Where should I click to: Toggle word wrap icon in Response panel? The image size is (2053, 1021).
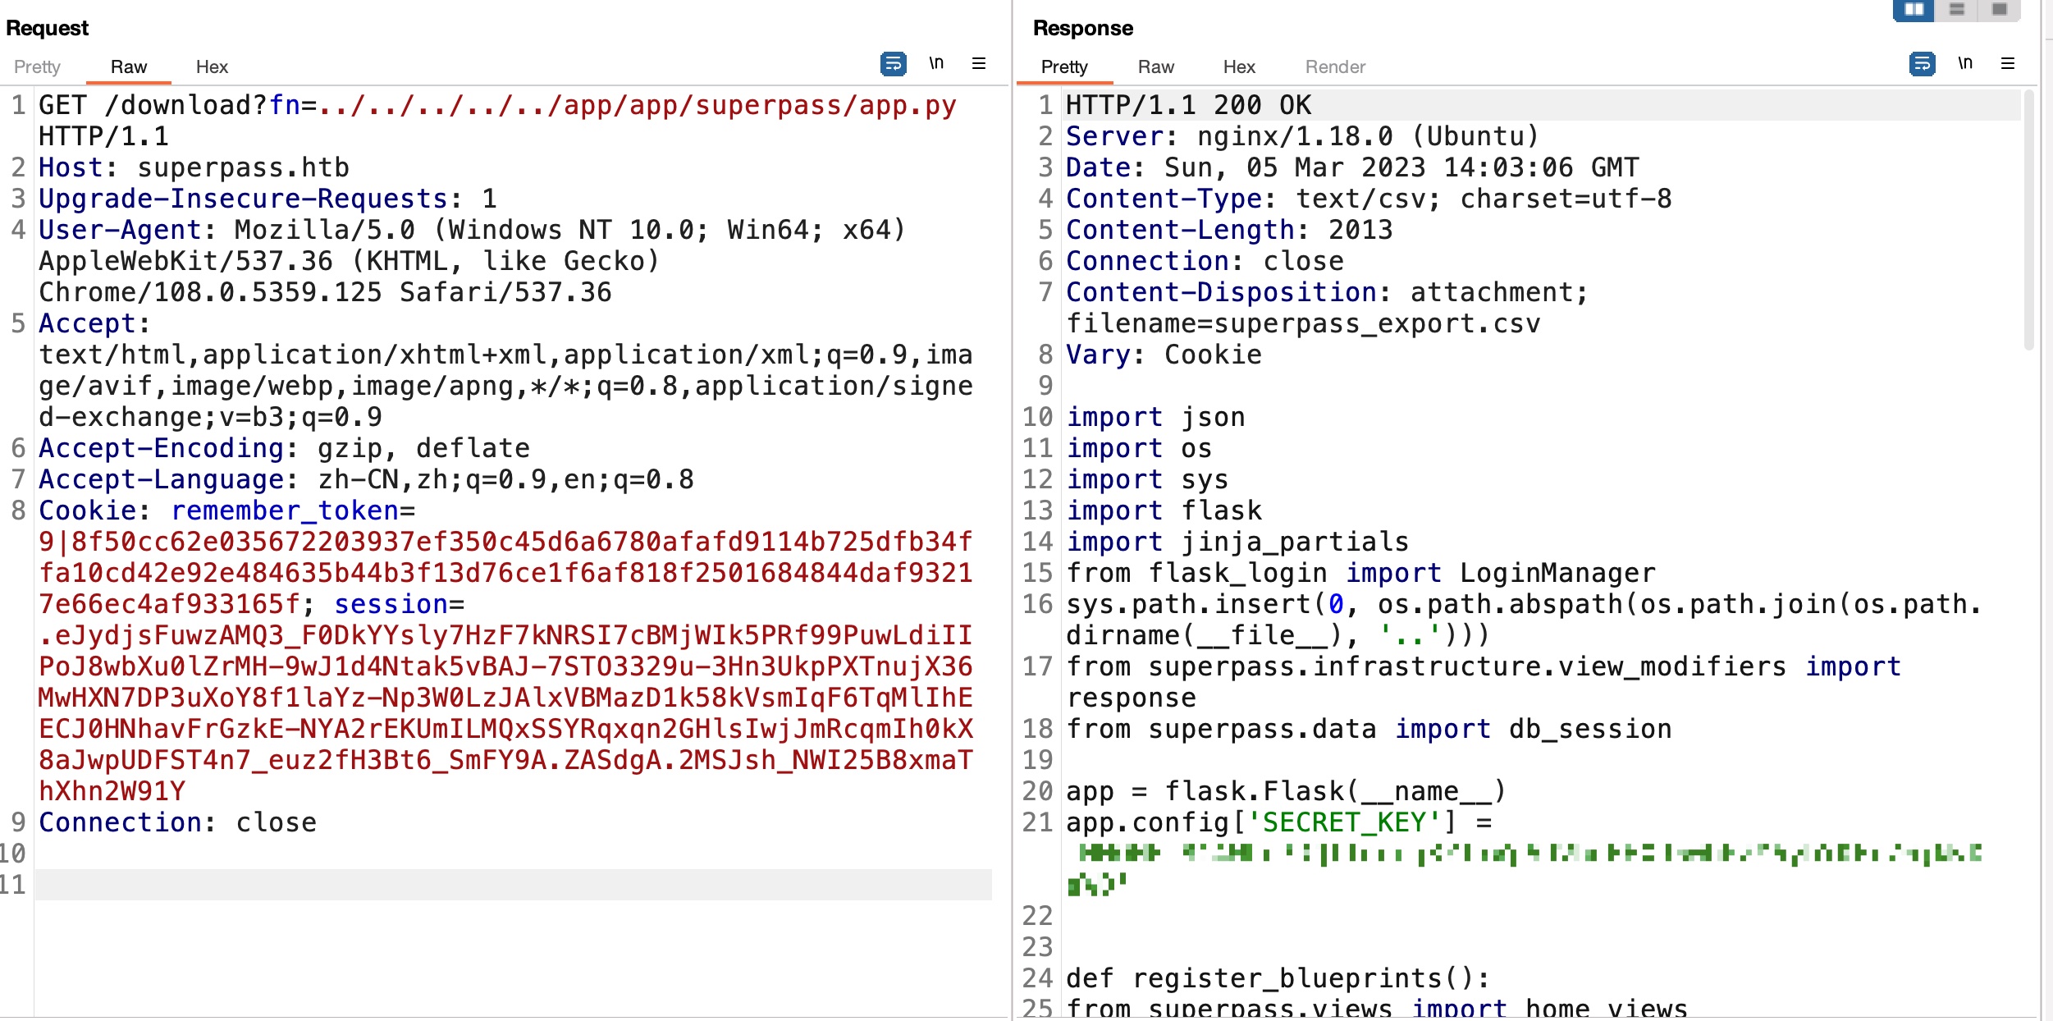(1922, 64)
